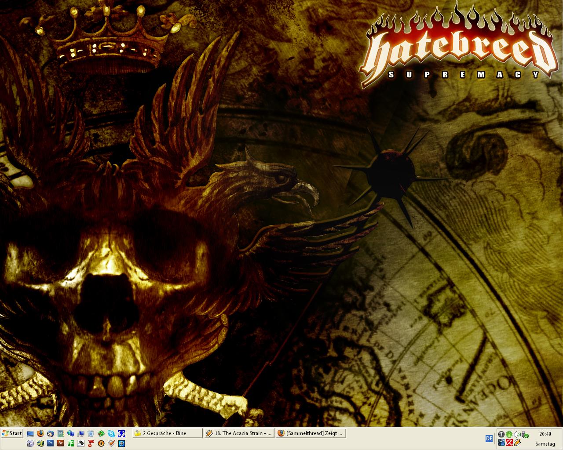563x450 pixels.
Task: Switch to the '2 Gespräche - Bine' taskbar window
Action: tap(167, 433)
